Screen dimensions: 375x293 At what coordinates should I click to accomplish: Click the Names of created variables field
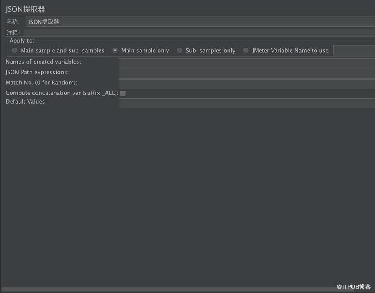[247, 64]
